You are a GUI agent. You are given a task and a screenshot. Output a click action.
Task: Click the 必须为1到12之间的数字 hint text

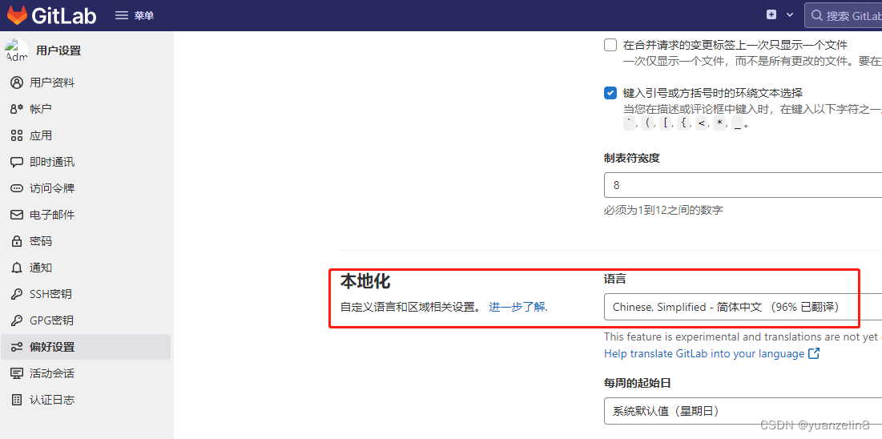(x=664, y=211)
